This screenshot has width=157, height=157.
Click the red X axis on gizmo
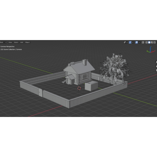[x=155, y=51]
